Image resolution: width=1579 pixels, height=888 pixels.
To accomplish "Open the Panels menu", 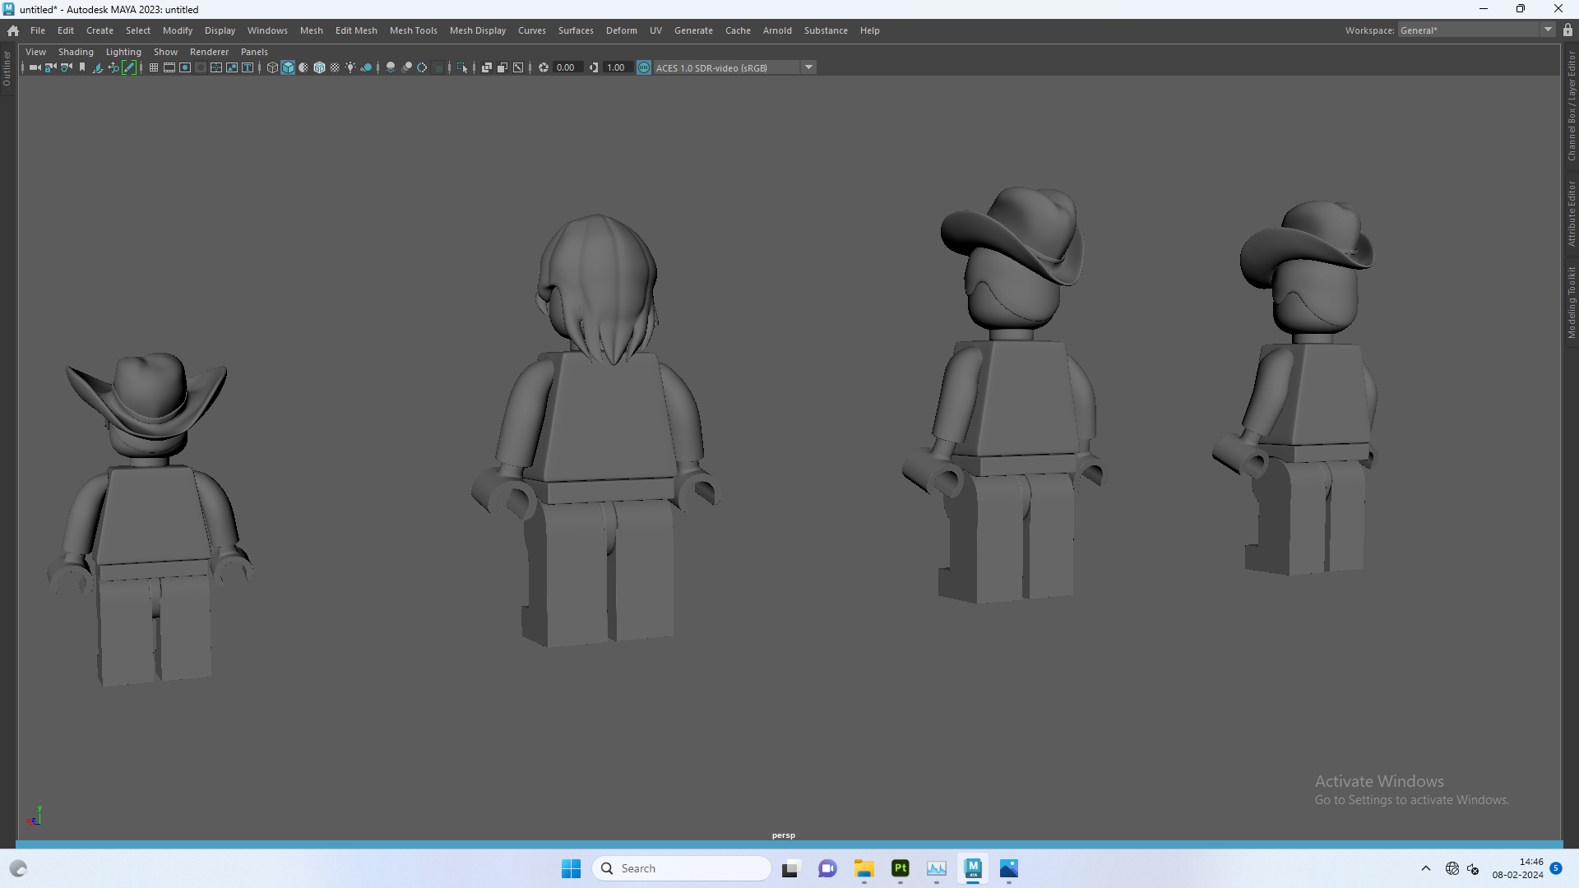I will [254, 52].
